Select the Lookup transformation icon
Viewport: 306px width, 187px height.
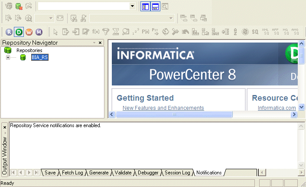pos(126,32)
